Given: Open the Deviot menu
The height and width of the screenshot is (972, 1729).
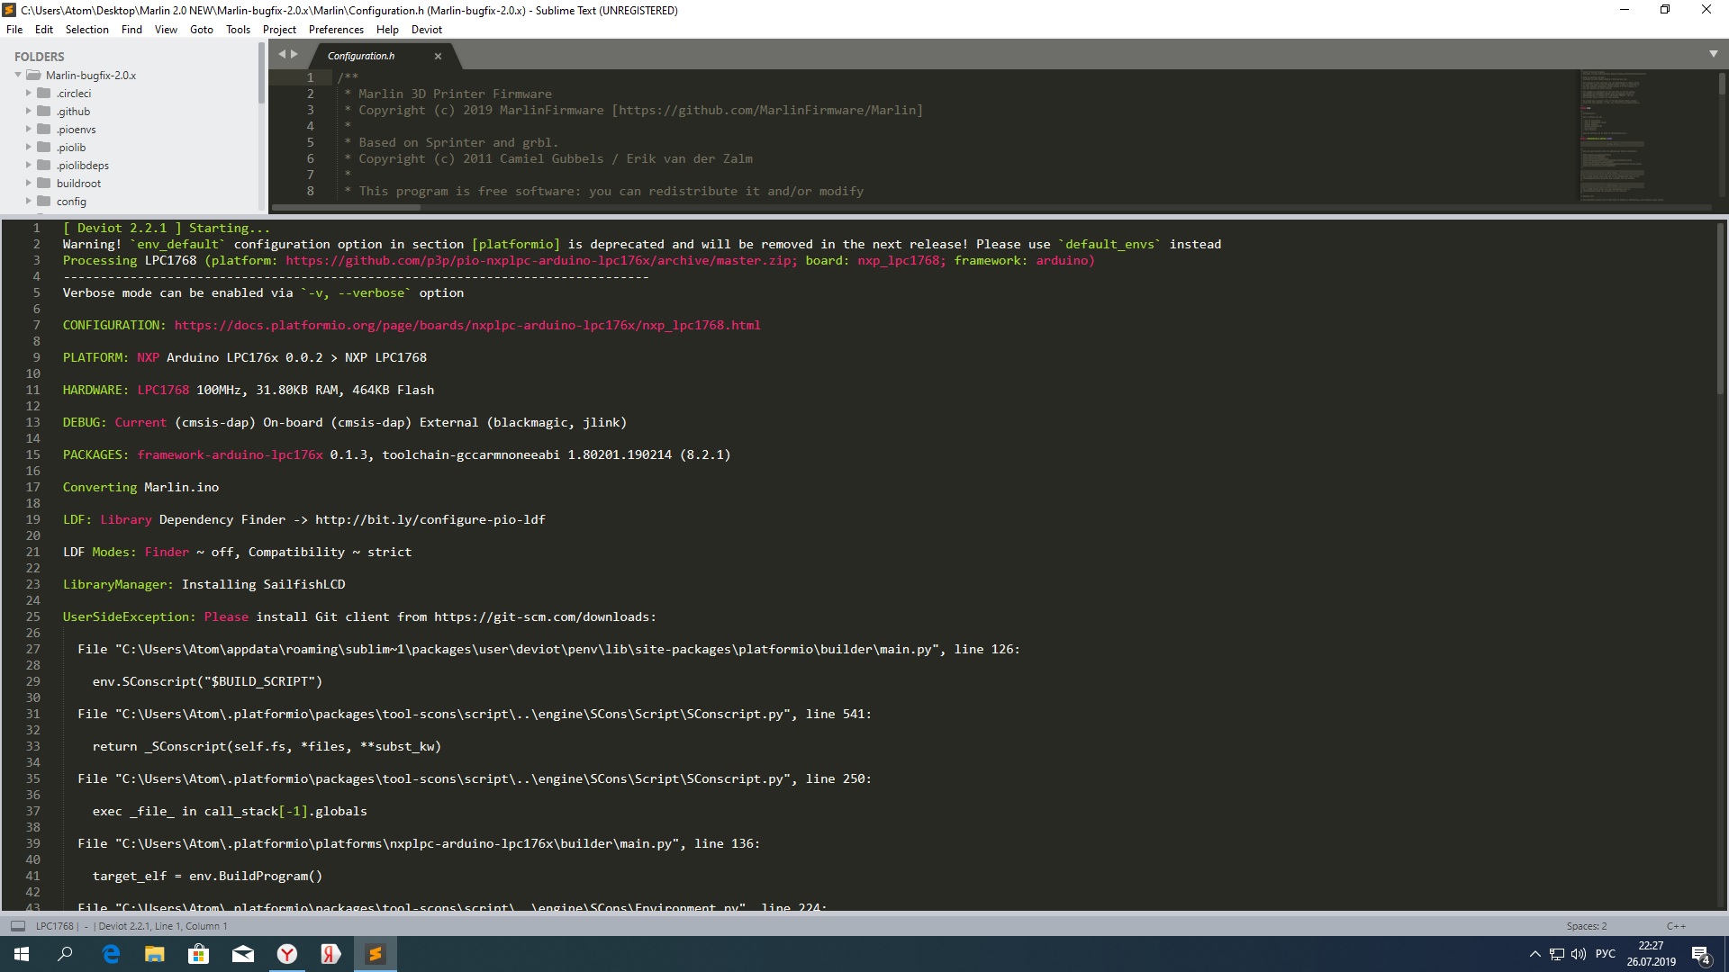Looking at the screenshot, I should click(x=426, y=29).
